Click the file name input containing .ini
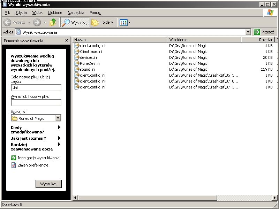The width and height of the screenshot is (279, 209). 36,88
